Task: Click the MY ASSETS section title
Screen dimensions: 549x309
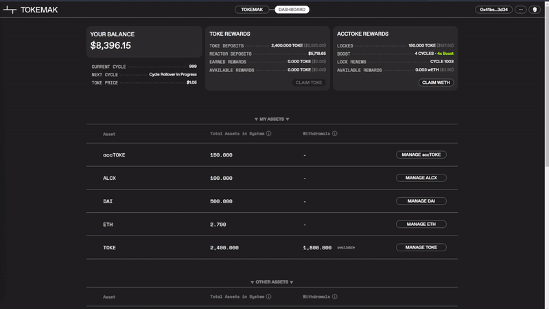Action: [272, 119]
